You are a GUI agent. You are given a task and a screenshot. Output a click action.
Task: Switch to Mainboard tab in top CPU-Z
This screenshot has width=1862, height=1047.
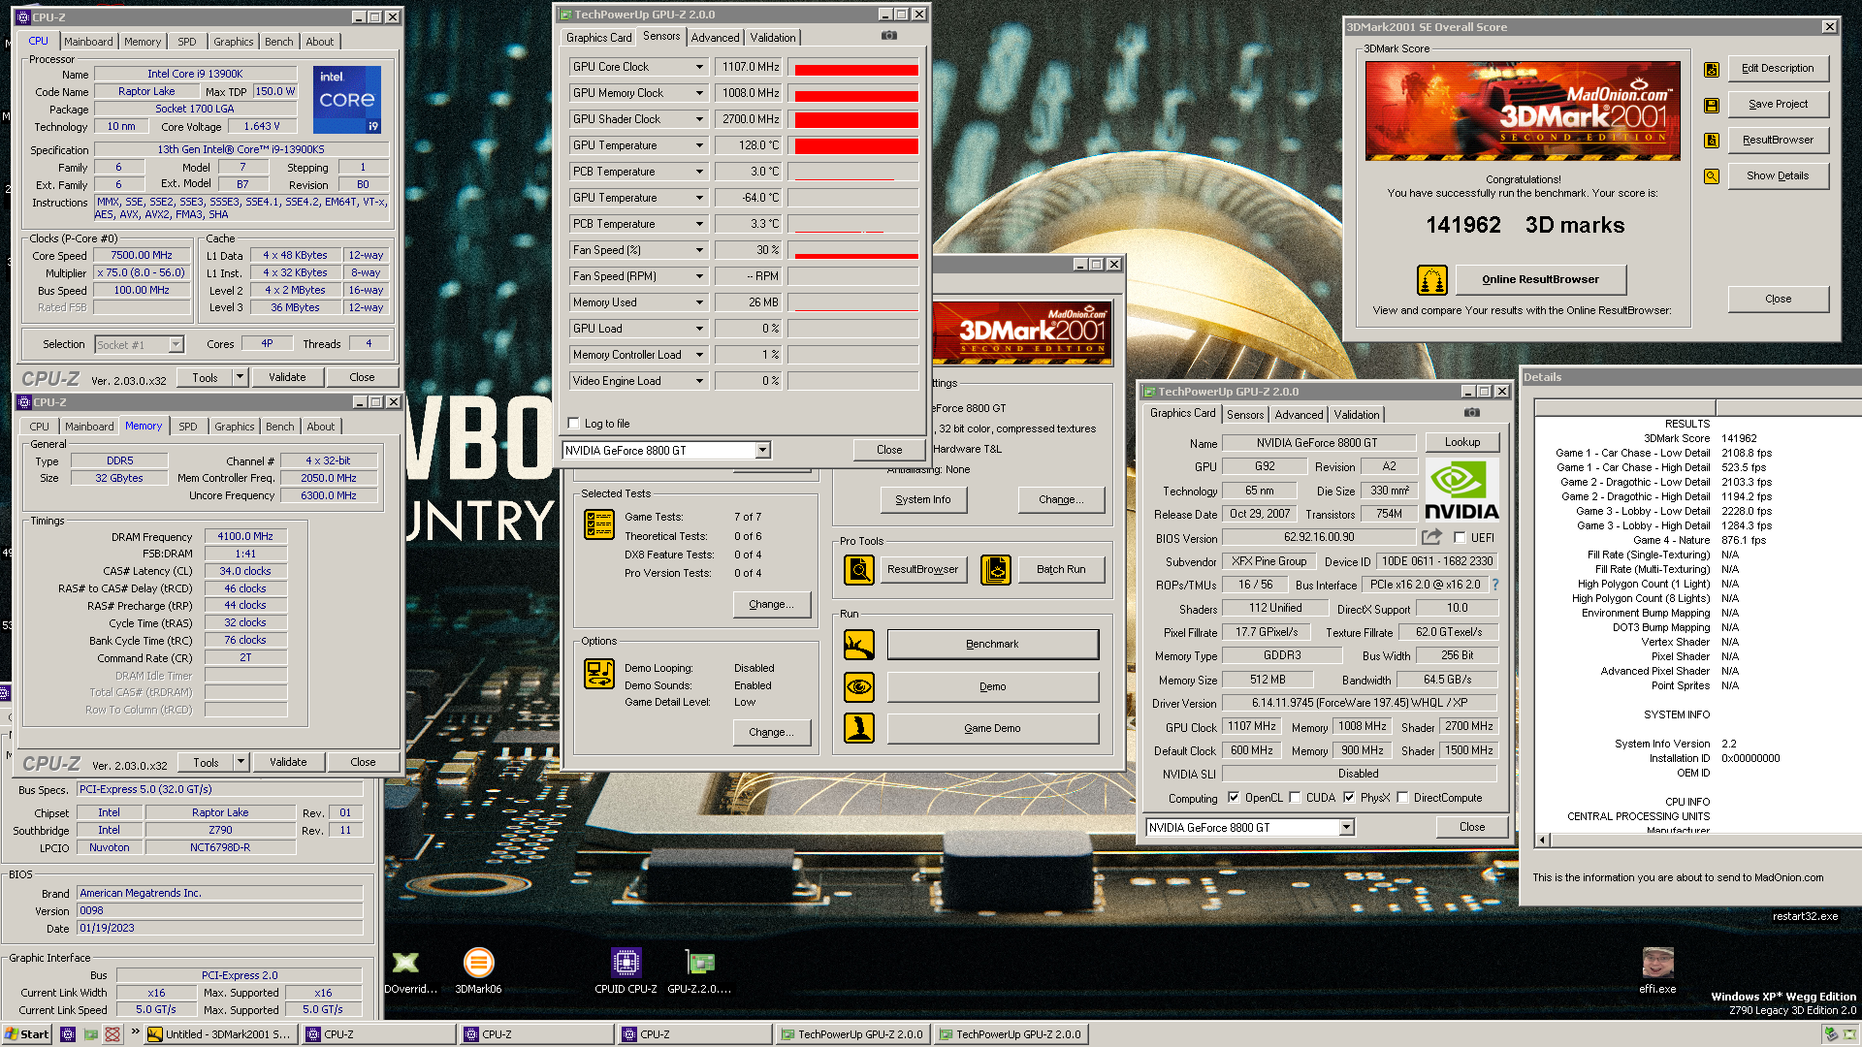click(x=88, y=42)
